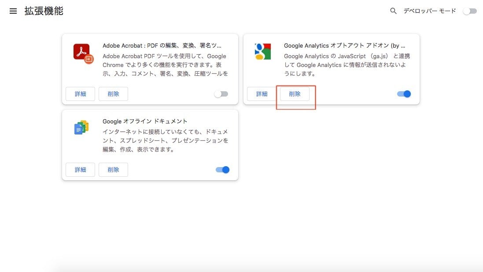Click 削除 for Google Analytics opt-out add-on
This screenshot has height=272, width=483.
pos(295,94)
